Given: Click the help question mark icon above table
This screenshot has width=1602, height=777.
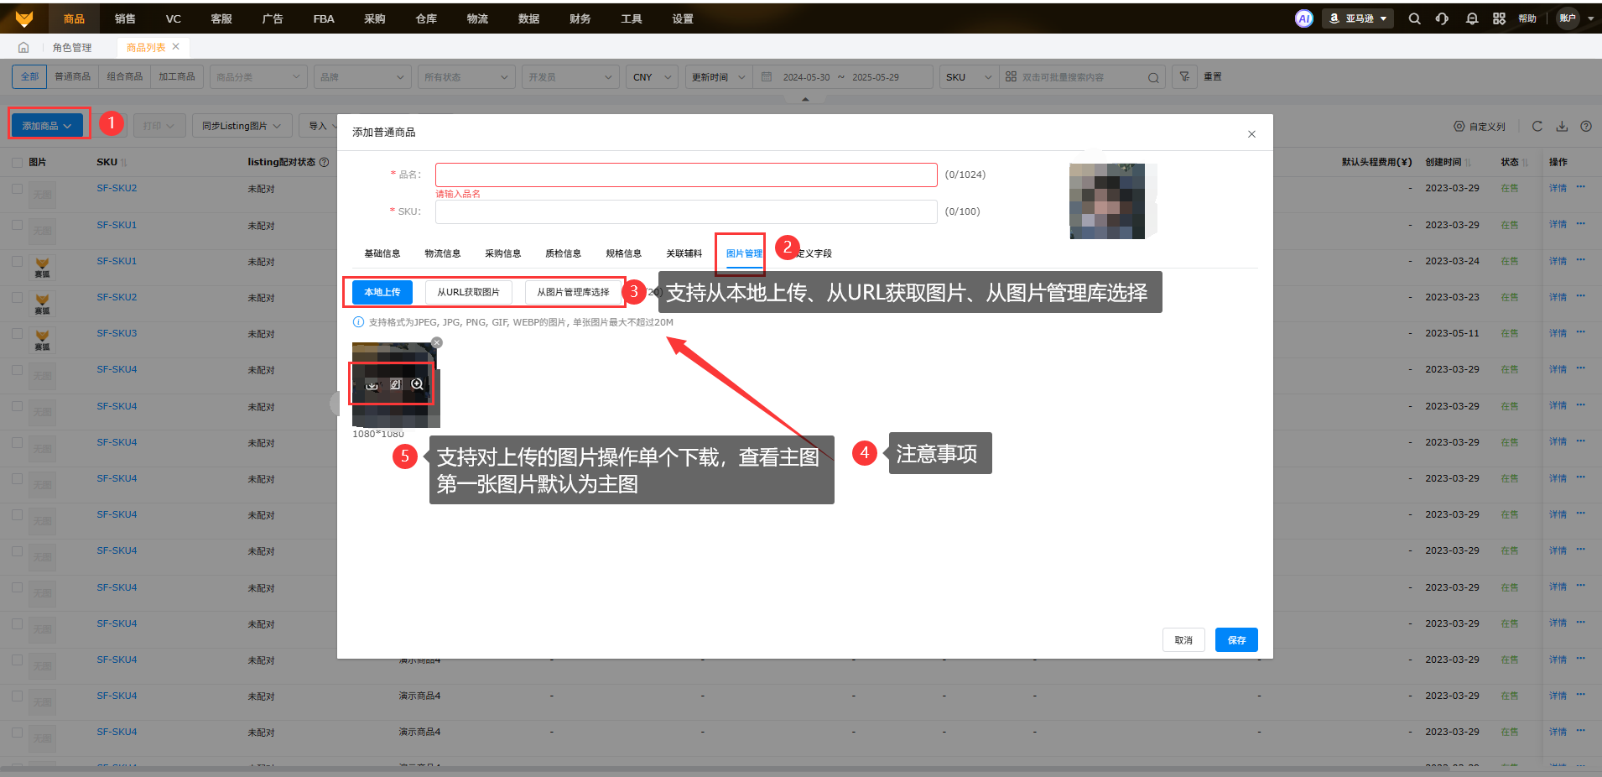Looking at the screenshot, I should (x=1585, y=126).
